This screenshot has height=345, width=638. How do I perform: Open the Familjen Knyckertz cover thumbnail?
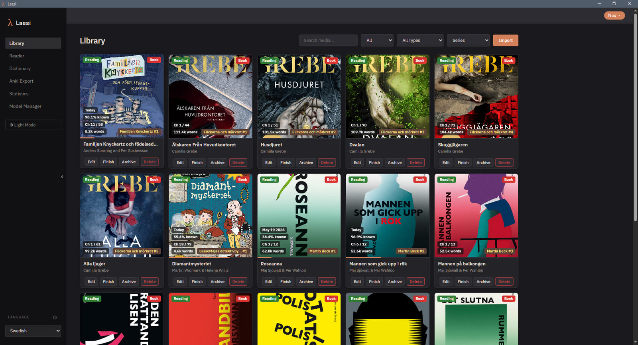point(122,96)
